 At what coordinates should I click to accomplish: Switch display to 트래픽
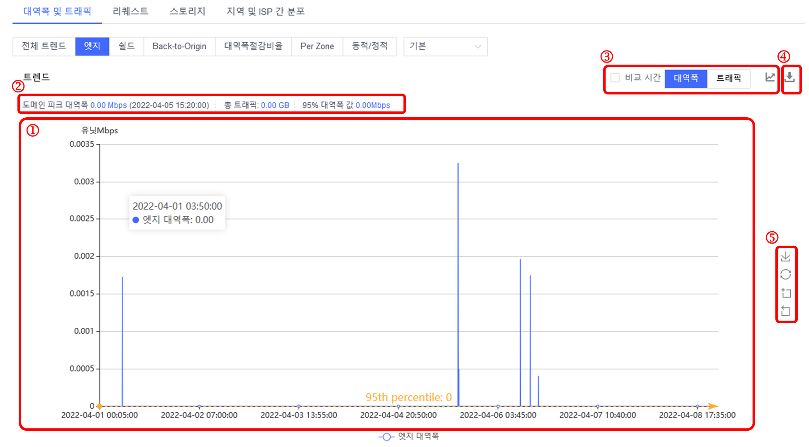tap(728, 78)
